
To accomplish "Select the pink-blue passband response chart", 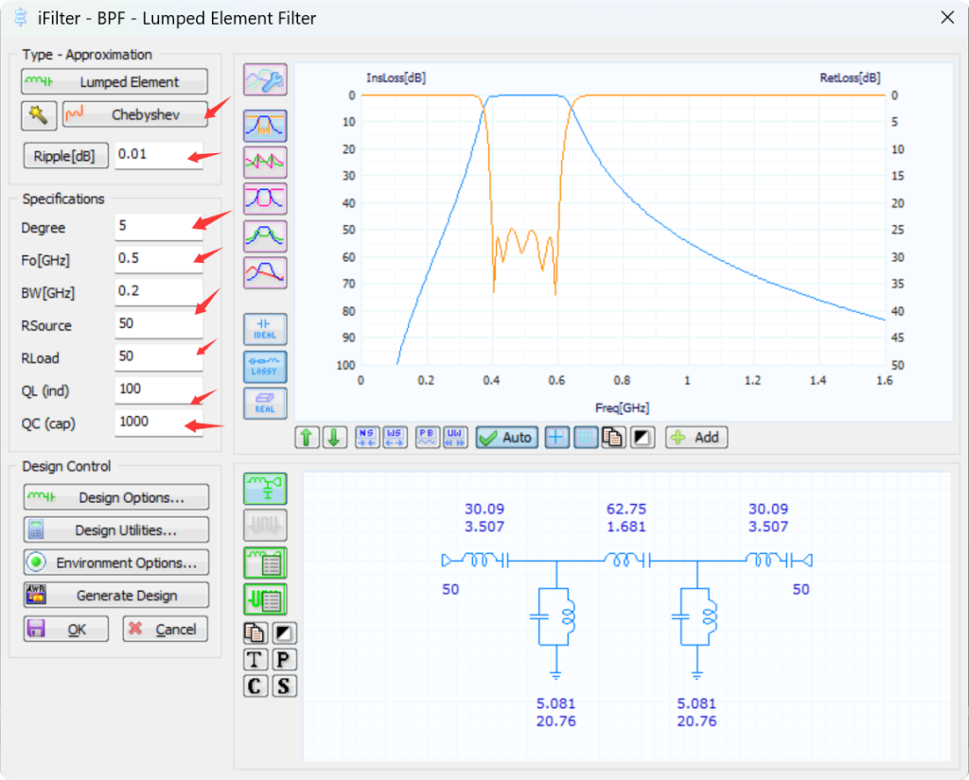I will 265,199.
